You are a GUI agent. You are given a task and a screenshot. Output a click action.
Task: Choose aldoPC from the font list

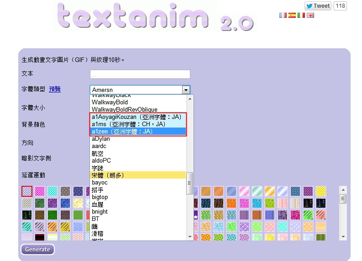click(x=138, y=160)
